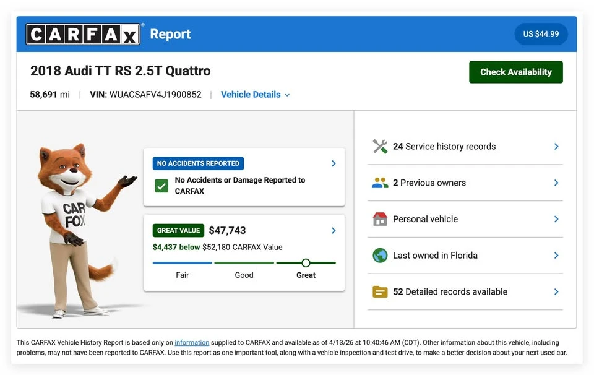Click the CARFAX logo
Viewport: 594px width, 375px height.
click(x=83, y=34)
